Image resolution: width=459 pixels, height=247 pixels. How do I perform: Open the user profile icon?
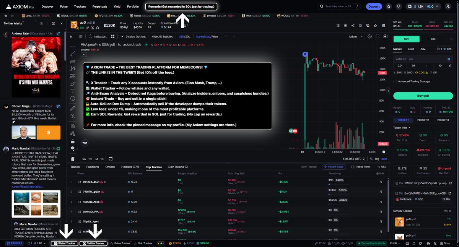pyautogui.click(x=448, y=6)
